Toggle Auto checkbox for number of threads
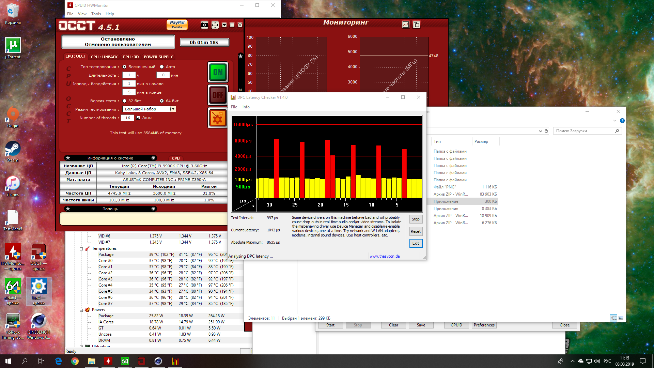654x368 pixels. click(x=138, y=118)
